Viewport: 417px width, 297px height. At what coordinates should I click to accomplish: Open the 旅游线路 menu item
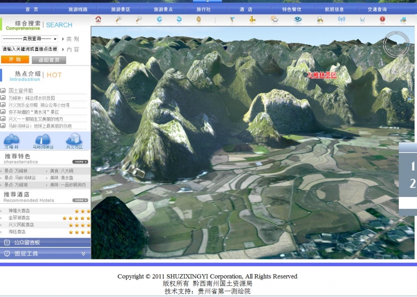[78, 9]
